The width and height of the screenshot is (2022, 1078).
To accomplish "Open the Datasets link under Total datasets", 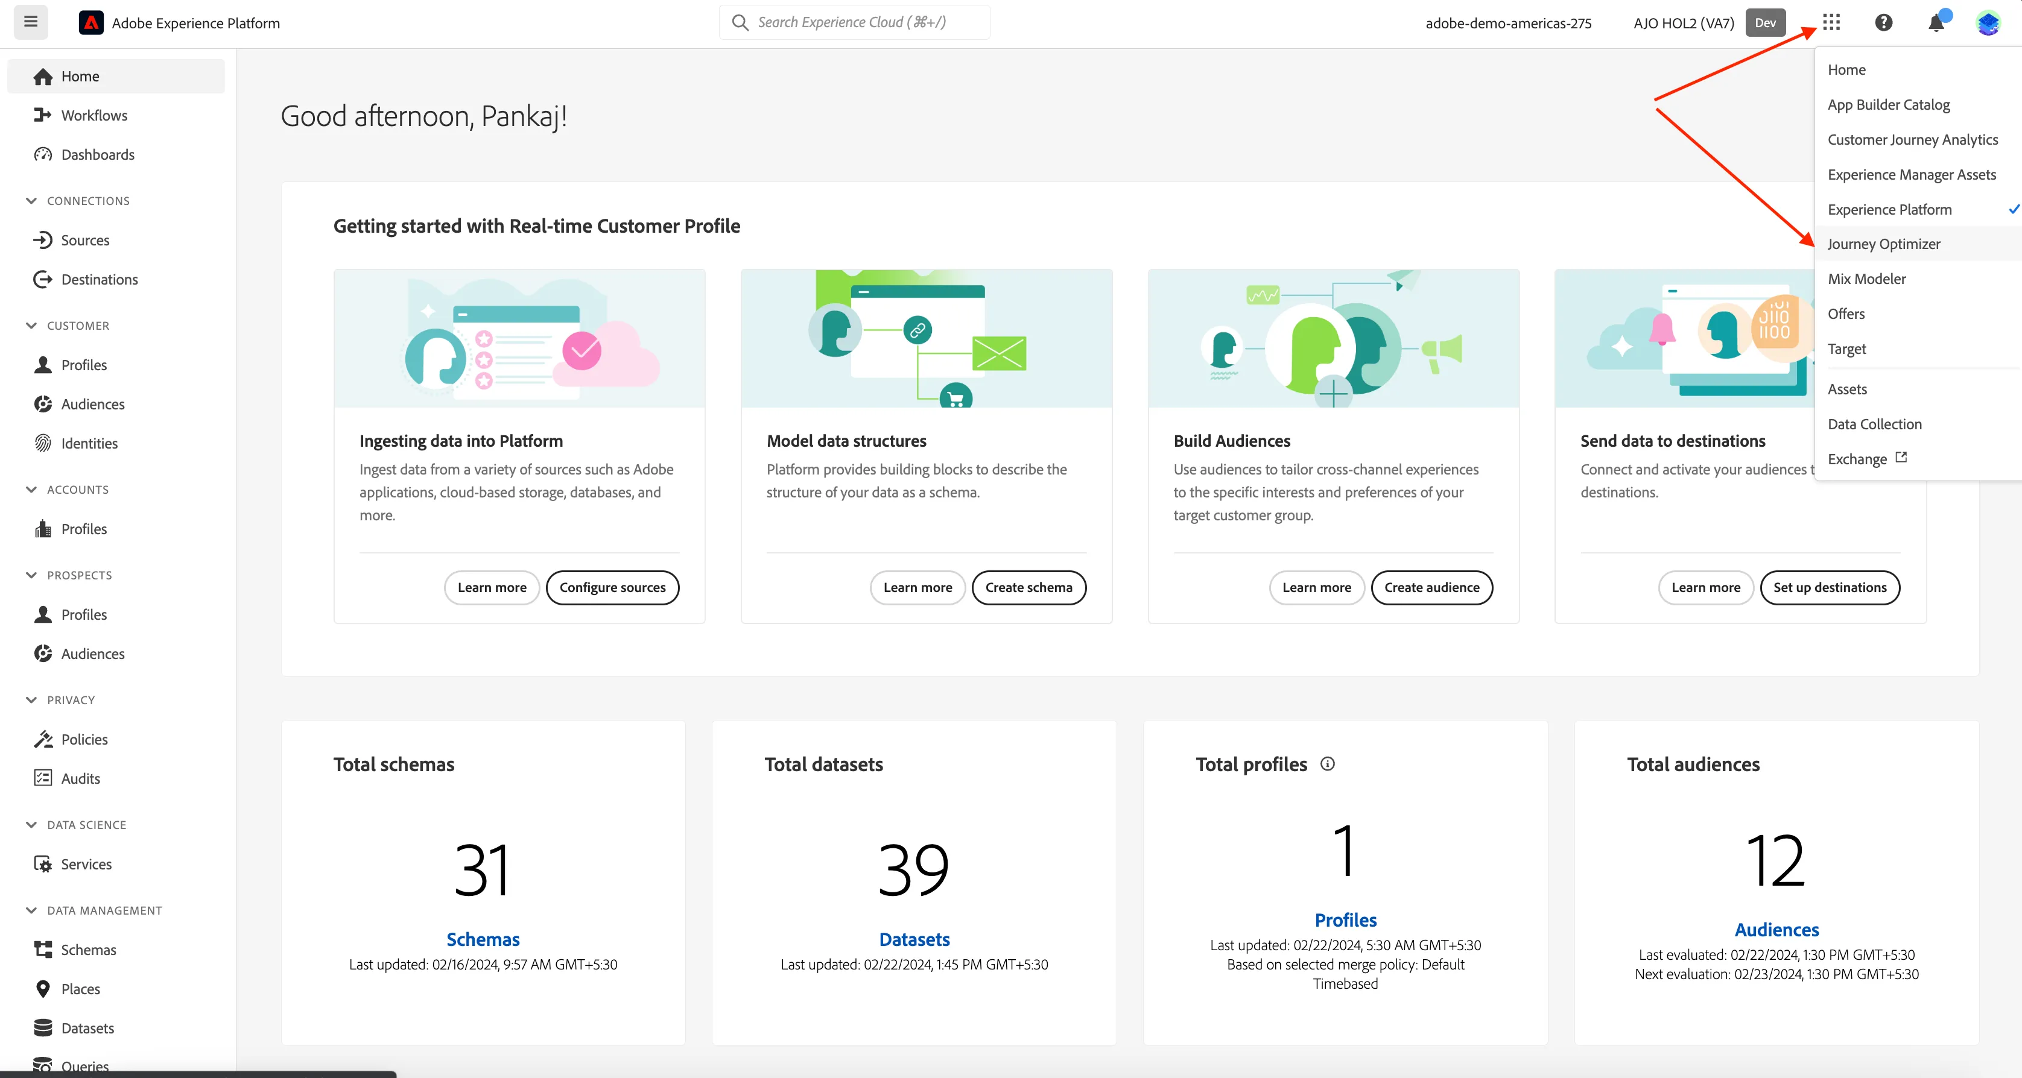I will [914, 939].
